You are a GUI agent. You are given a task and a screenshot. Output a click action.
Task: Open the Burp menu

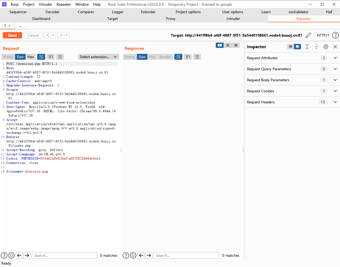(15, 4)
